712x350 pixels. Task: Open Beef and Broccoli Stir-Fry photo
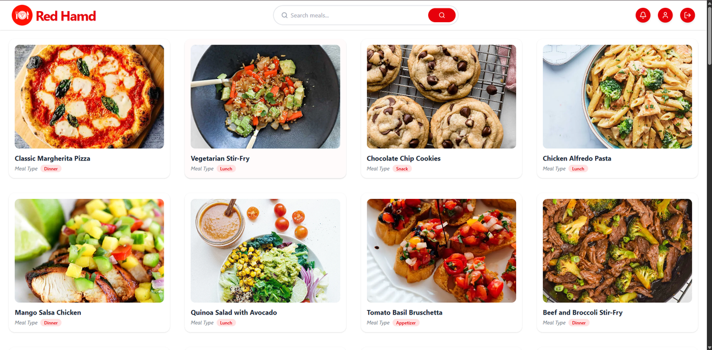point(617,251)
